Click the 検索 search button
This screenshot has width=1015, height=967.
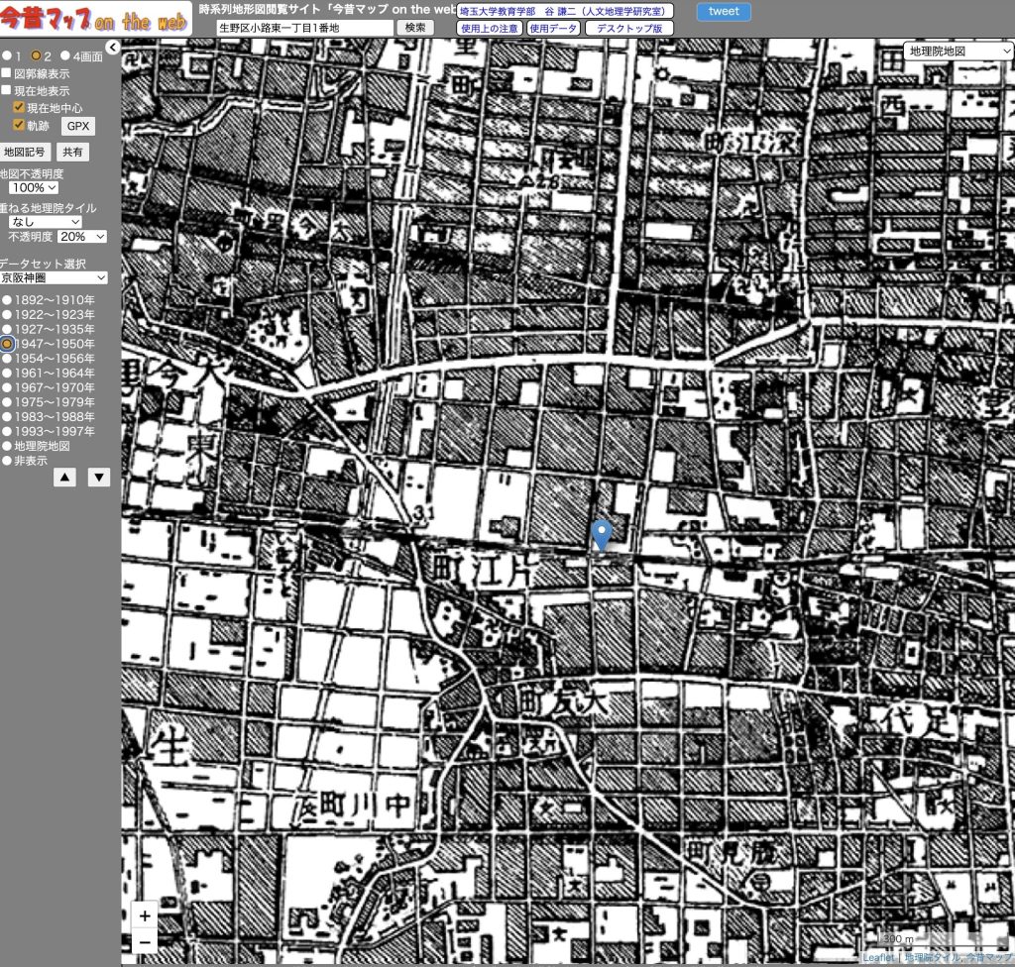(x=415, y=28)
